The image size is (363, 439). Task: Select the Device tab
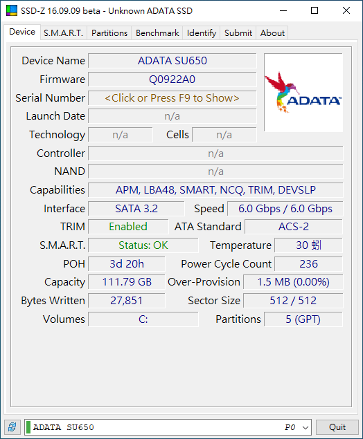point(22,32)
